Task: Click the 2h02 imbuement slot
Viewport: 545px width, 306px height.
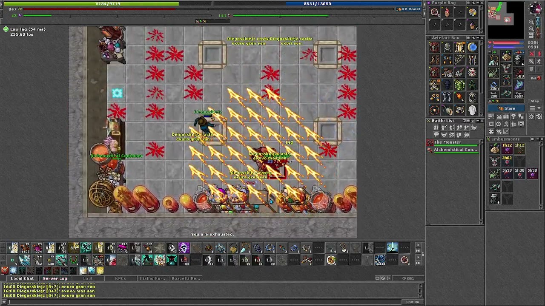Action: pyautogui.click(x=507, y=161)
